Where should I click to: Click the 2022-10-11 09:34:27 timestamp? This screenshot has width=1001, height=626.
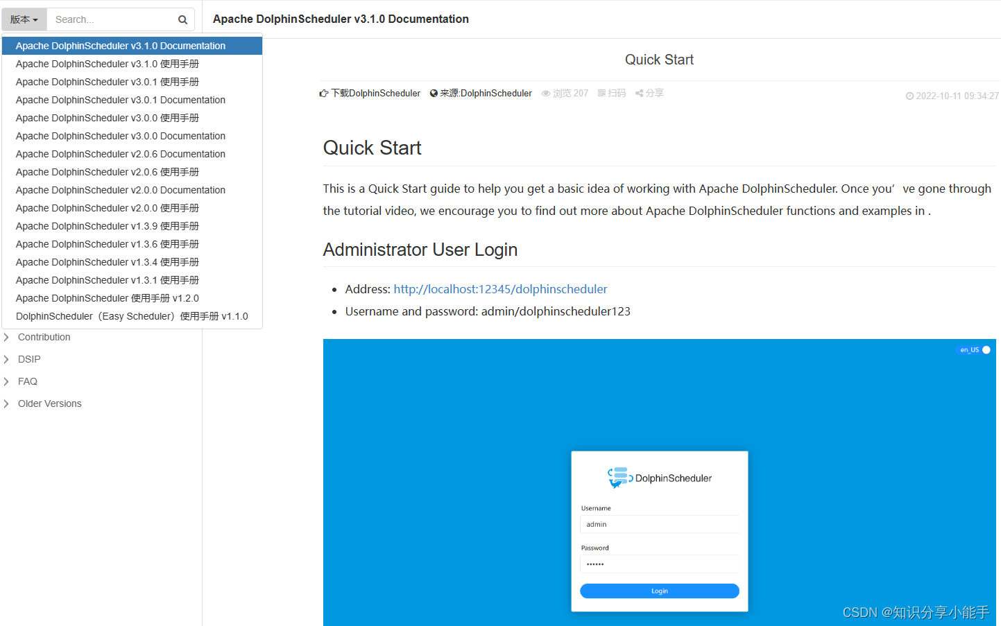[952, 96]
